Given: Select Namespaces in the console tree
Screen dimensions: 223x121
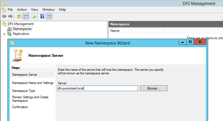Looking at the screenshot, I should [22, 29].
